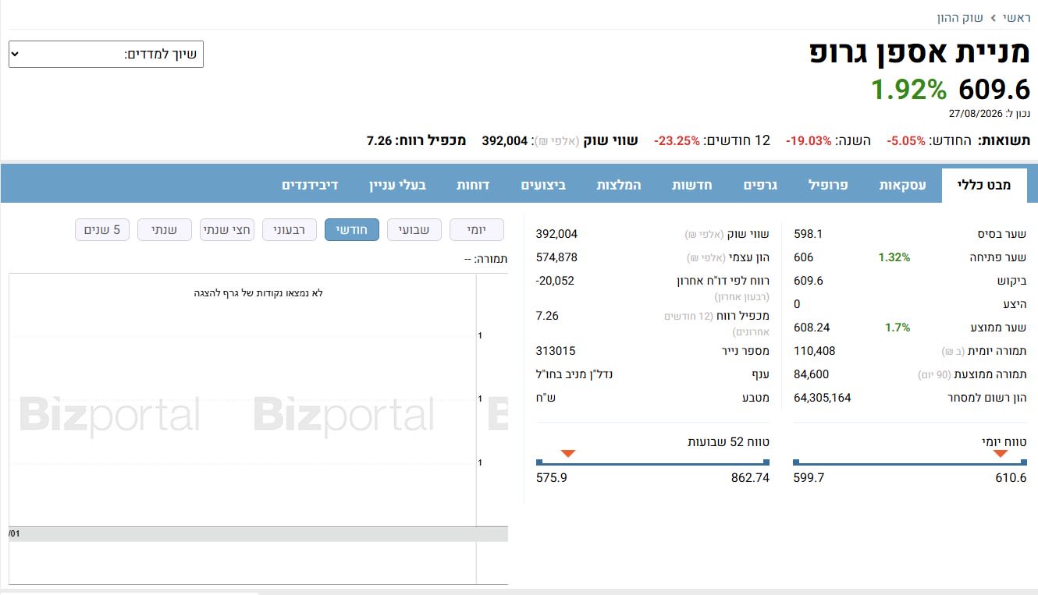1038x595 pixels.
Task: Click the מניית אספן גרופ heading
Action: pyautogui.click(x=919, y=52)
